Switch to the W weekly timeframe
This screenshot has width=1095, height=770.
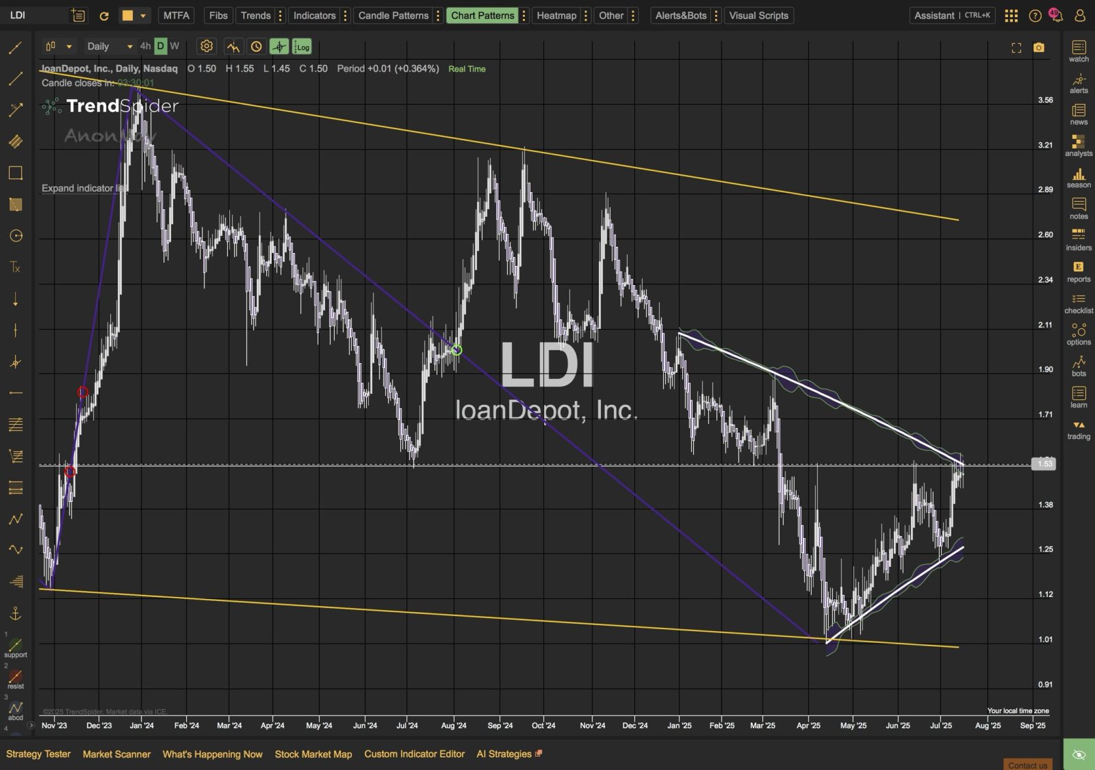(x=175, y=47)
